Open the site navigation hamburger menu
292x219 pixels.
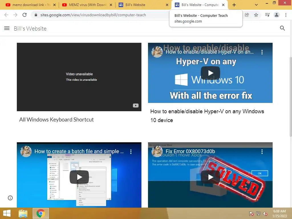click(7, 28)
